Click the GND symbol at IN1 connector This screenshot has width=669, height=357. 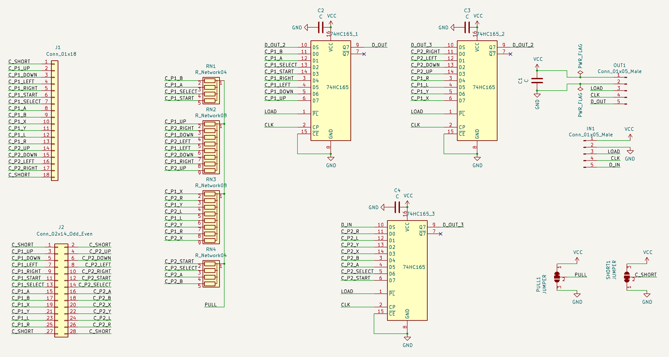[630, 152]
